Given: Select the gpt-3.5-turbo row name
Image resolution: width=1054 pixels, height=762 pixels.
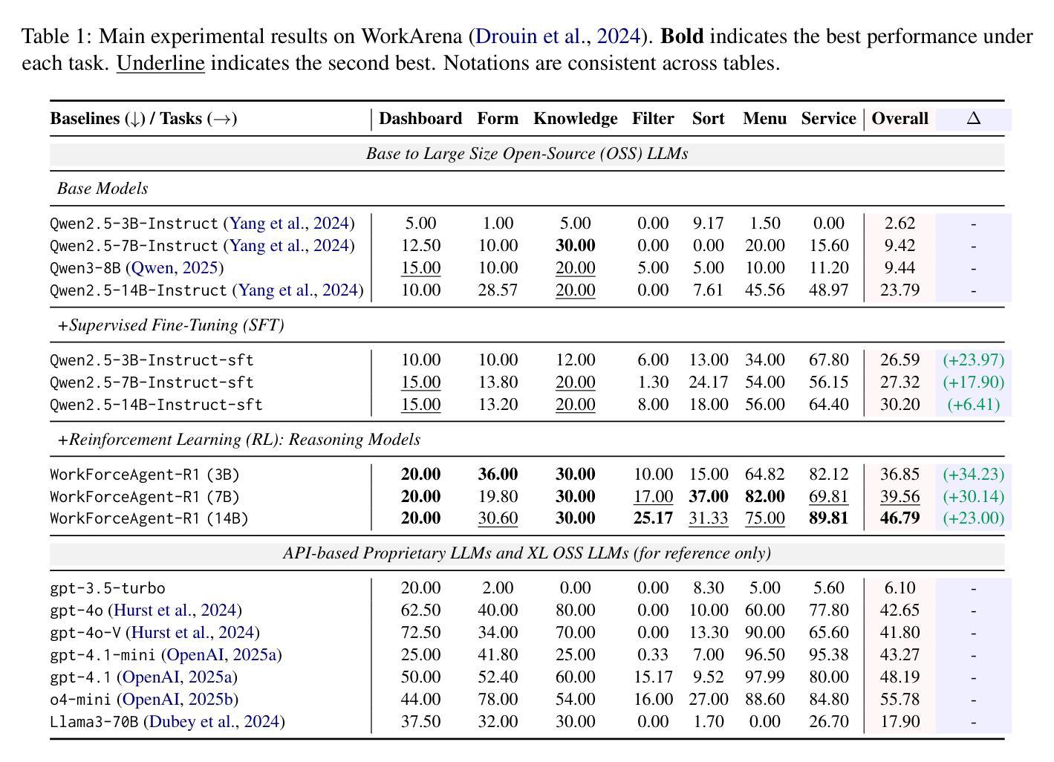Looking at the screenshot, I should (x=108, y=588).
